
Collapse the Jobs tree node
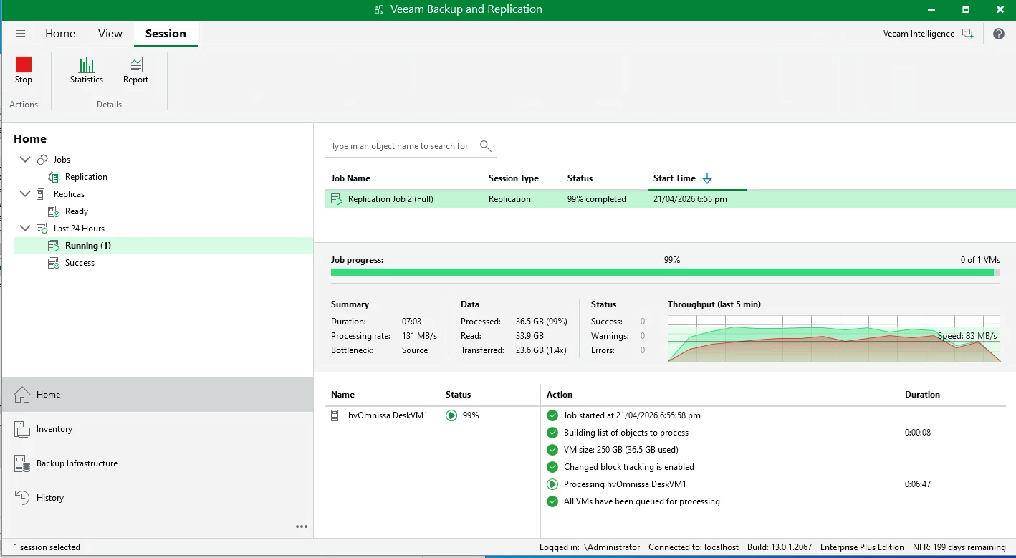[25, 160]
